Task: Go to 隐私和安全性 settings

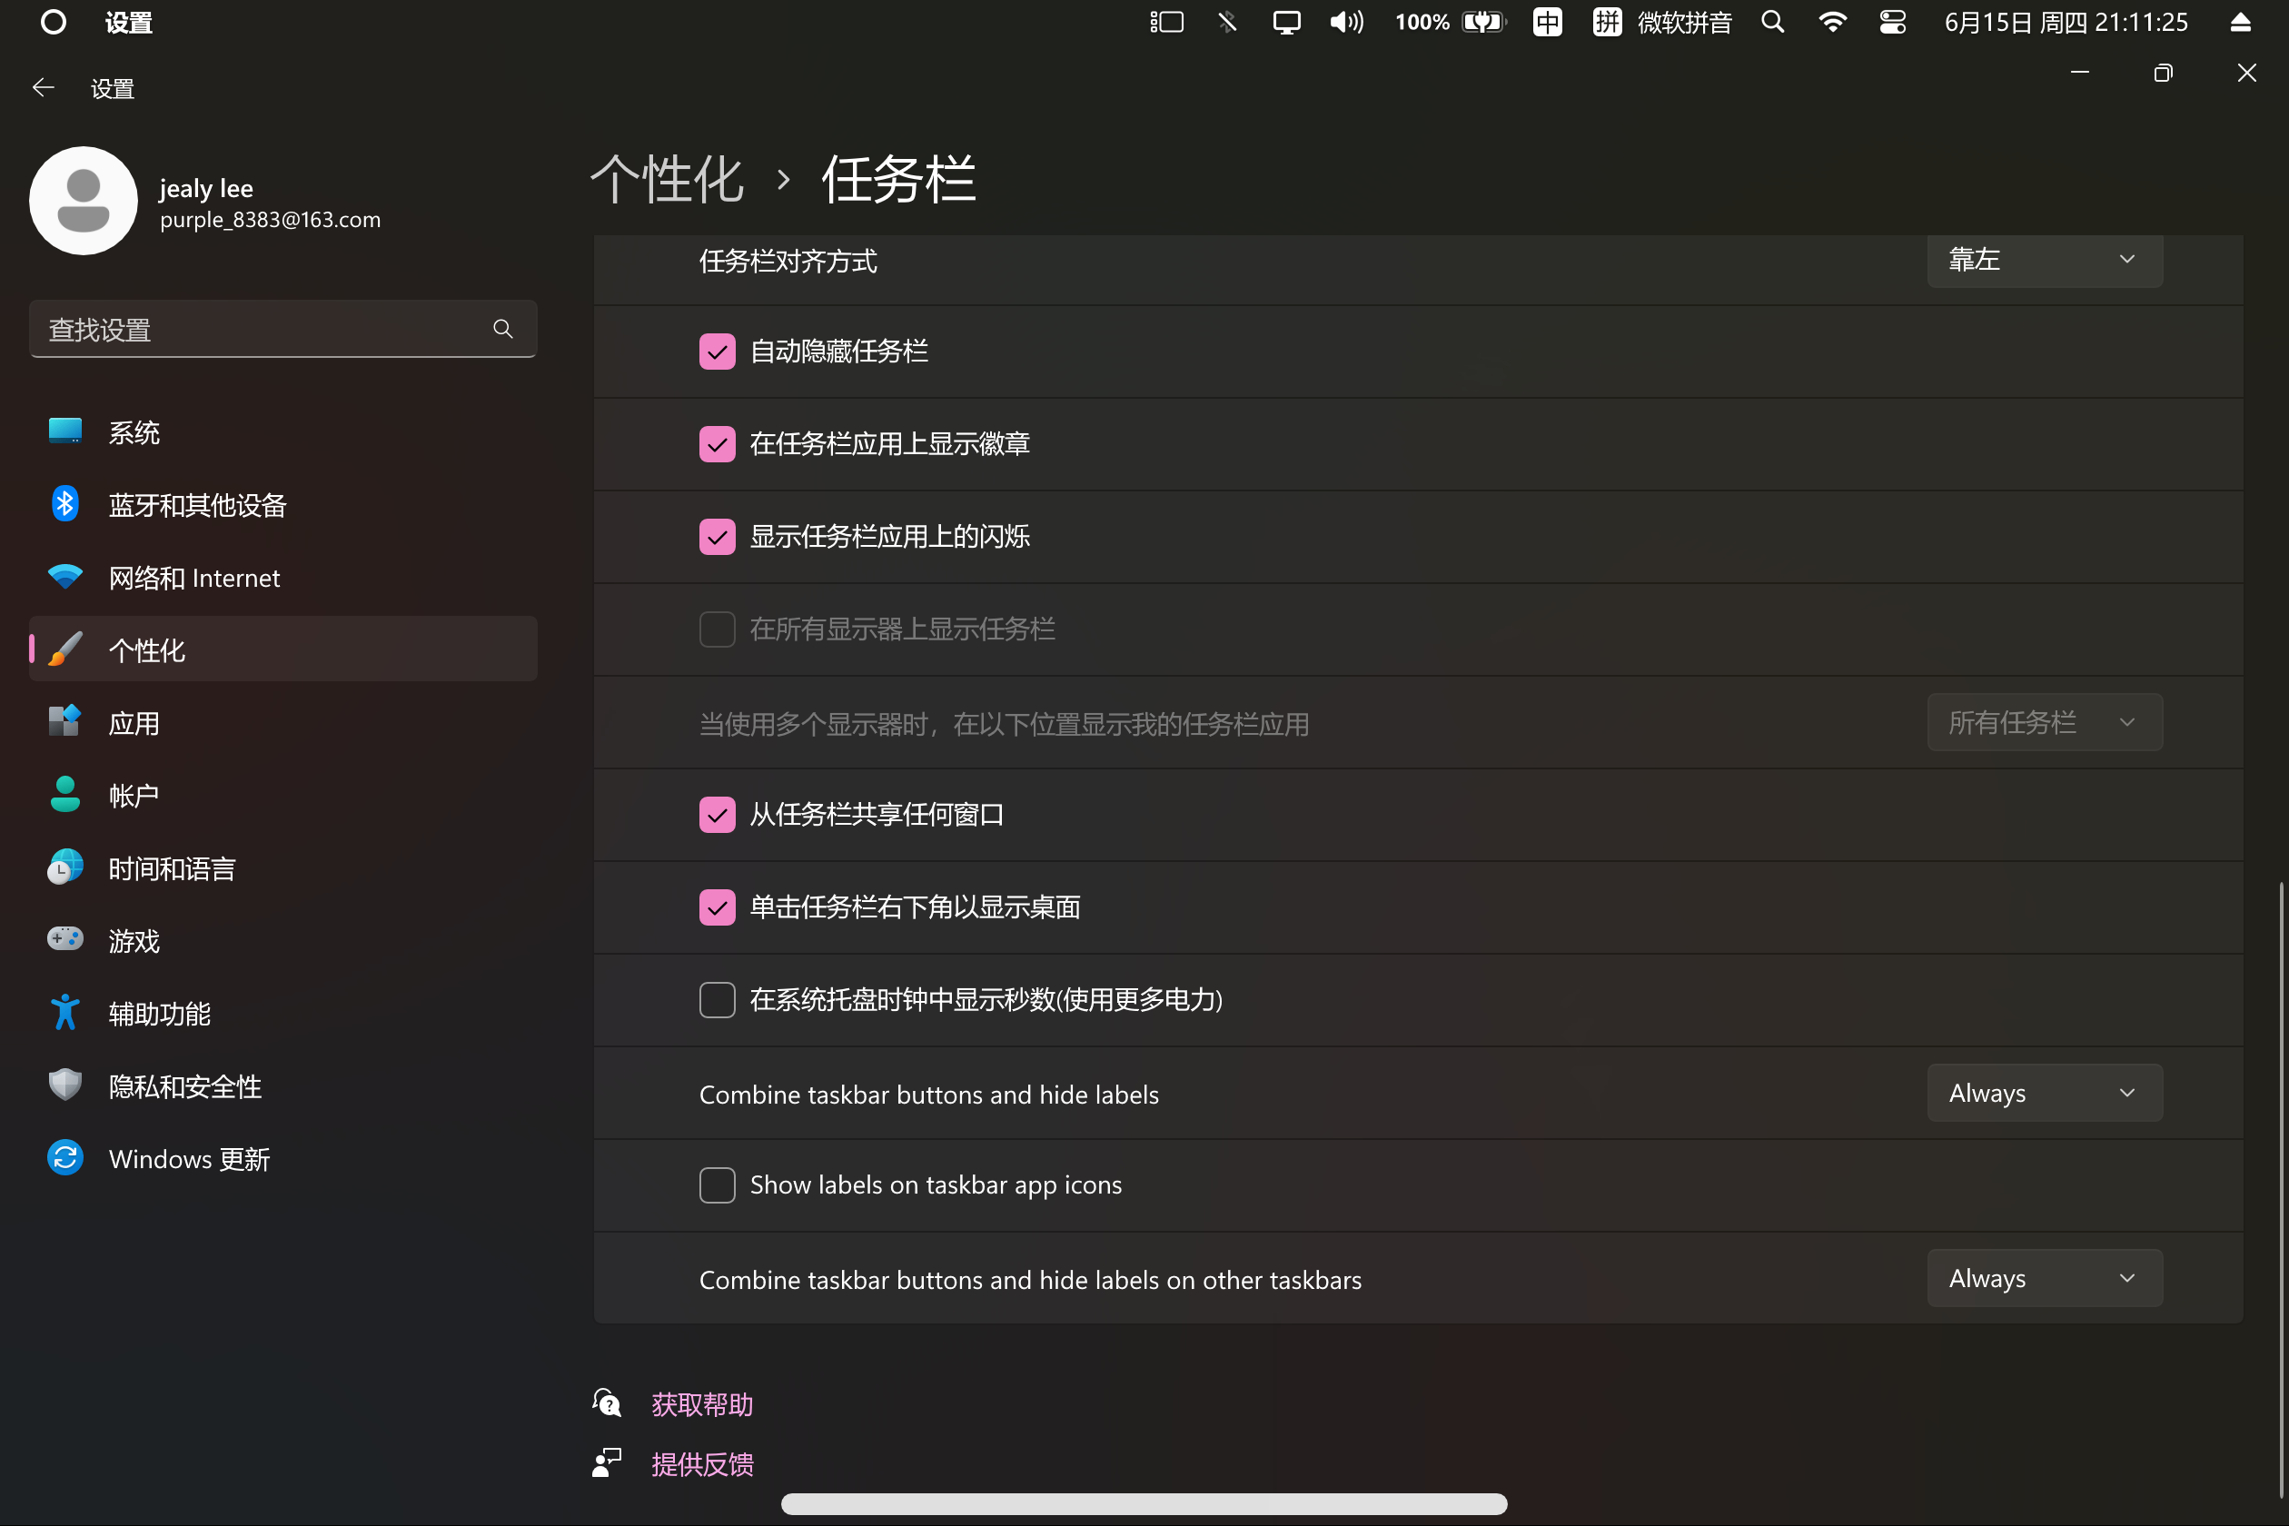Action: point(283,1085)
